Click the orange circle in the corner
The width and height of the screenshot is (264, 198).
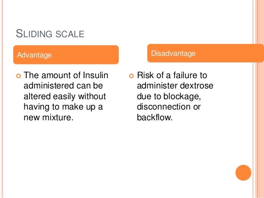click(x=243, y=173)
